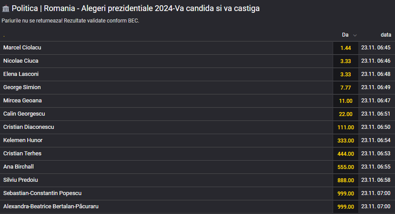The width and height of the screenshot is (395, 214).
Task: Pick Cristian Diaconescu odds 111.00
Action: (x=346, y=127)
